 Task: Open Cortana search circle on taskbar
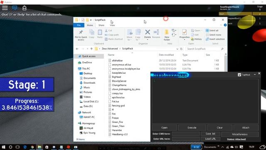(x=10, y=147)
